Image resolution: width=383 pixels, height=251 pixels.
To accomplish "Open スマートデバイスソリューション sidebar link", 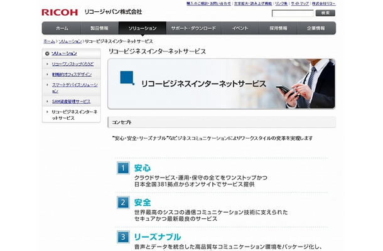I will click(75, 88).
